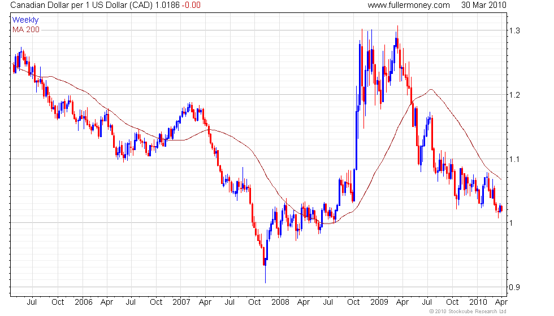Click the blue 'Weekly' legend label

pyautogui.click(x=25, y=20)
